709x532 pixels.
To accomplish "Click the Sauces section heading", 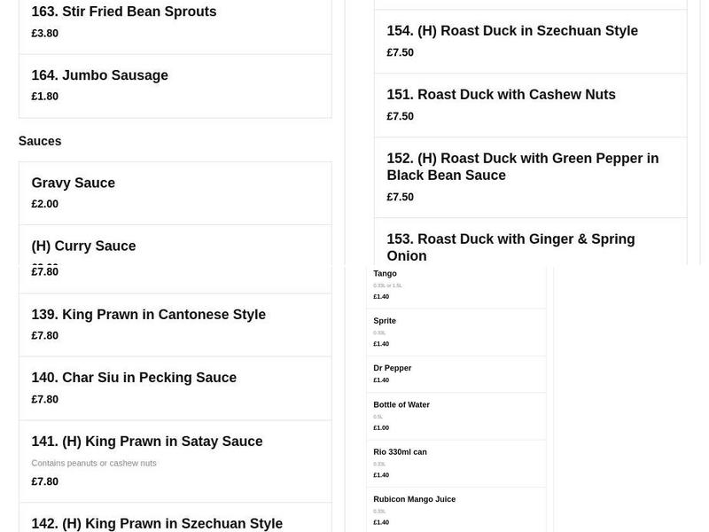I will click(40, 142).
